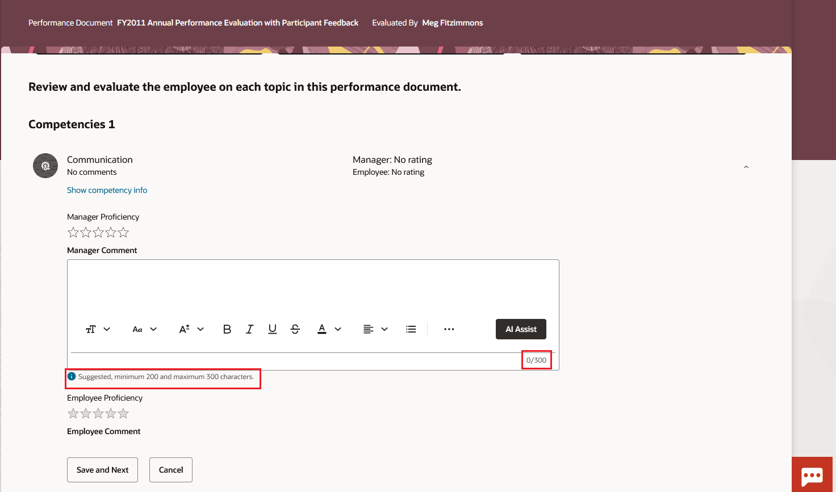
Task: Open the text alignment dropdown
Action: point(375,329)
